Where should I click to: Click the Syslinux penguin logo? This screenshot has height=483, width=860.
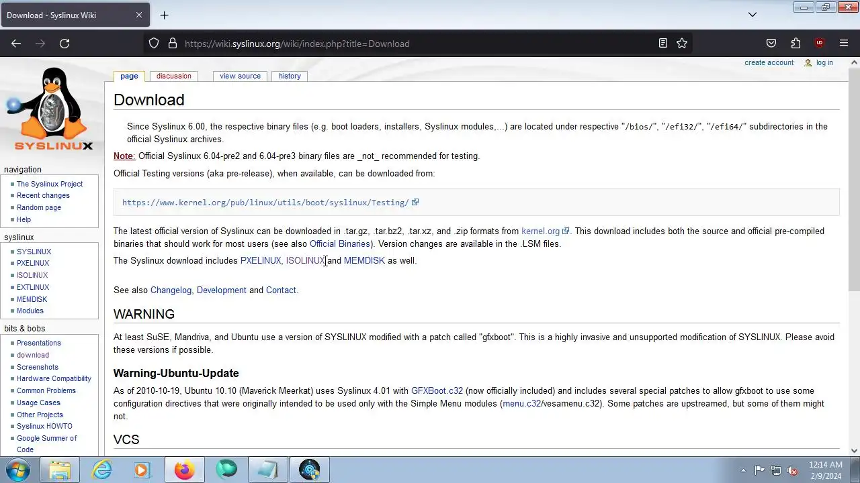[x=52, y=109]
